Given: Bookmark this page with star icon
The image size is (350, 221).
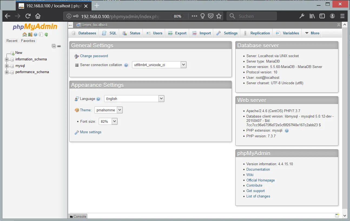Looking at the screenshot, I should [x=219, y=16].
